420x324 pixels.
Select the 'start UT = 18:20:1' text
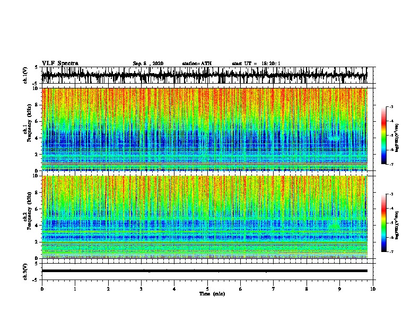point(256,64)
